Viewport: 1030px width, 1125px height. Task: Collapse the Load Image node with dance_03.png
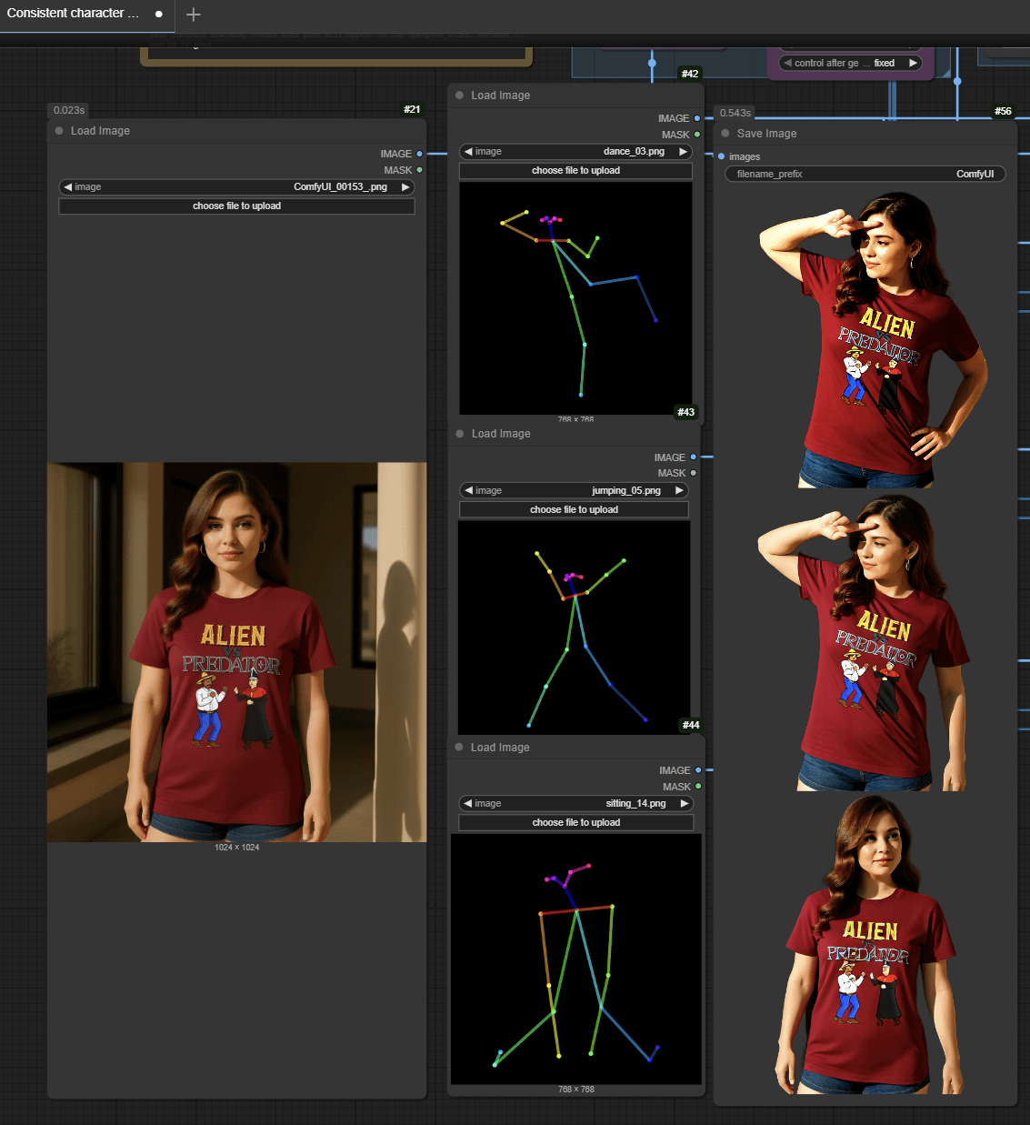[x=459, y=95]
